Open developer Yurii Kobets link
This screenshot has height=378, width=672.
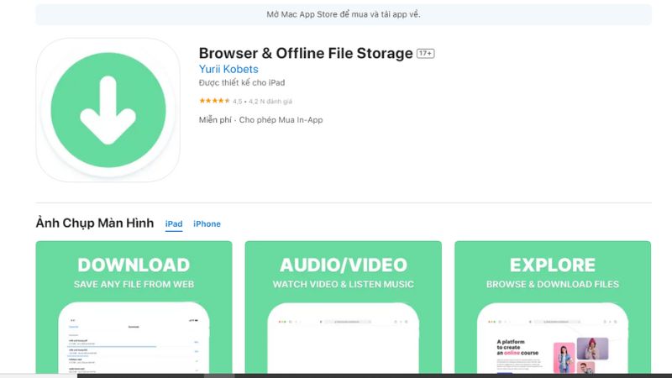(x=228, y=69)
